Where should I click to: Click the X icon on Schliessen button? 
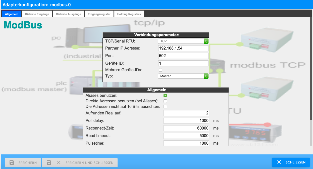point(279,162)
